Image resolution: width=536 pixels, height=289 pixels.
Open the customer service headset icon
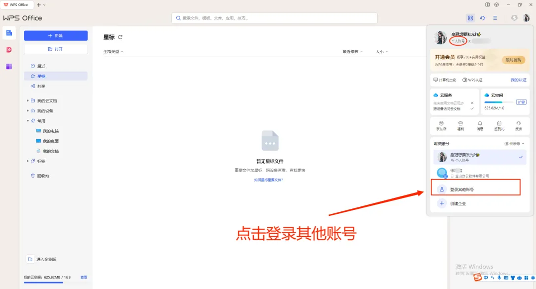point(483,18)
